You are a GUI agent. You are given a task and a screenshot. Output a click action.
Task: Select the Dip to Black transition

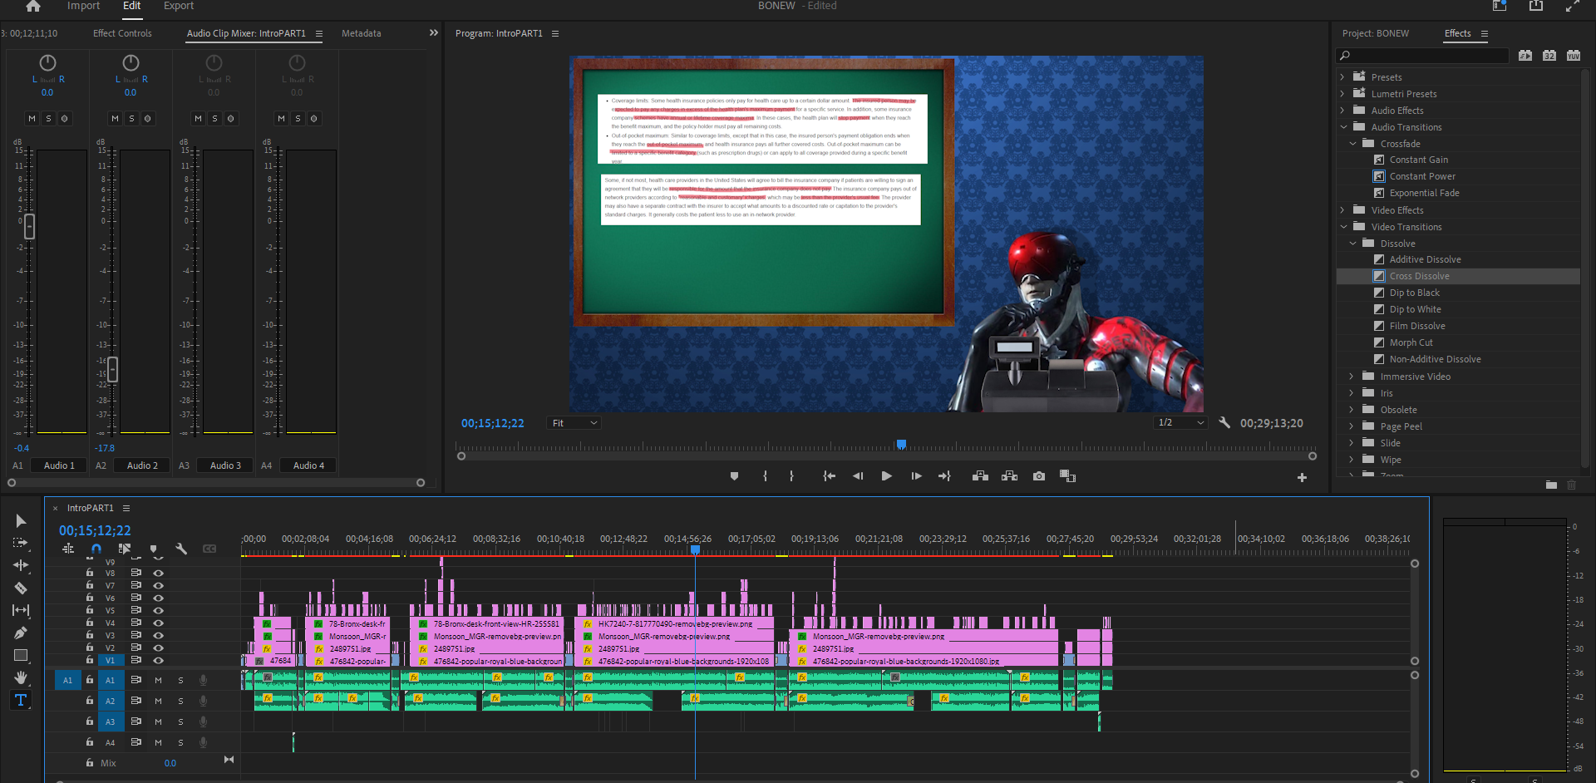(1414, 293)
